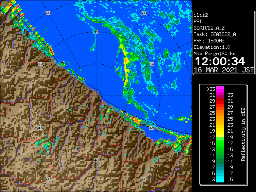Click the orange 25–27 dBZ color band

(x=220, y=113)
